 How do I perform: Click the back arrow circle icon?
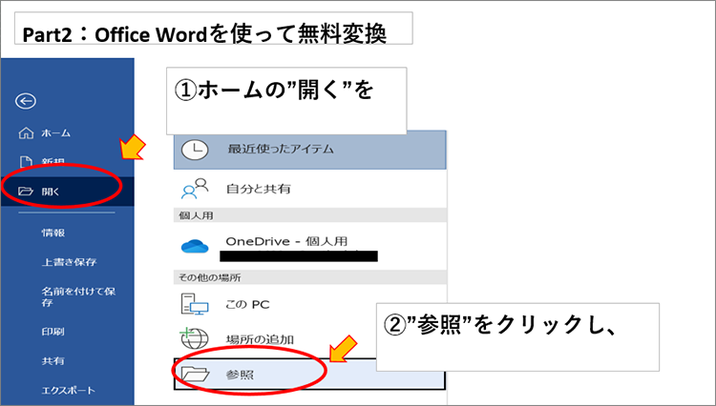(x=26, y=101)
